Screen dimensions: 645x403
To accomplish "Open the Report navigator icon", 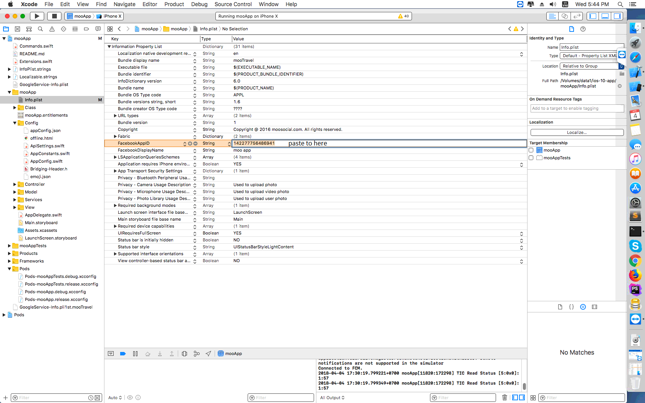I will 98,29.
